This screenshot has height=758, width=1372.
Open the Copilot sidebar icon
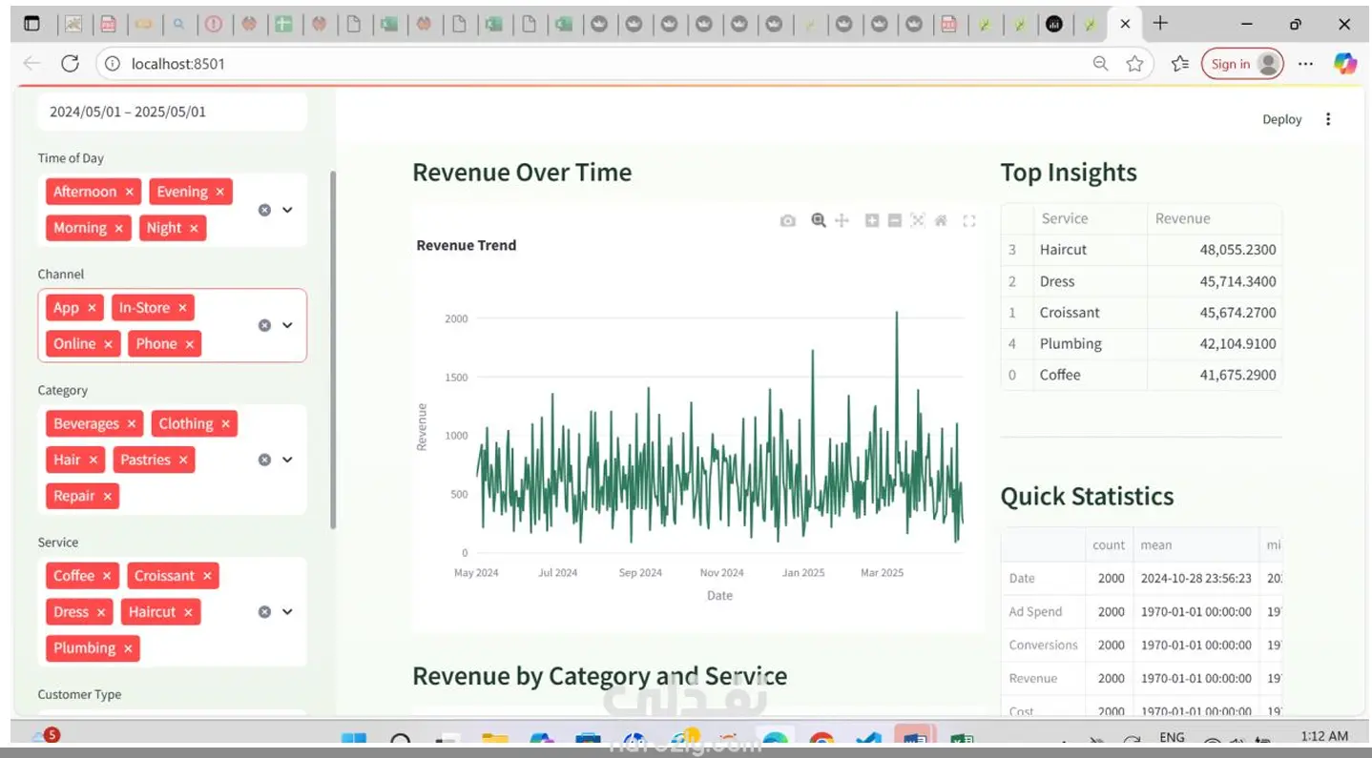(1345, 64)
